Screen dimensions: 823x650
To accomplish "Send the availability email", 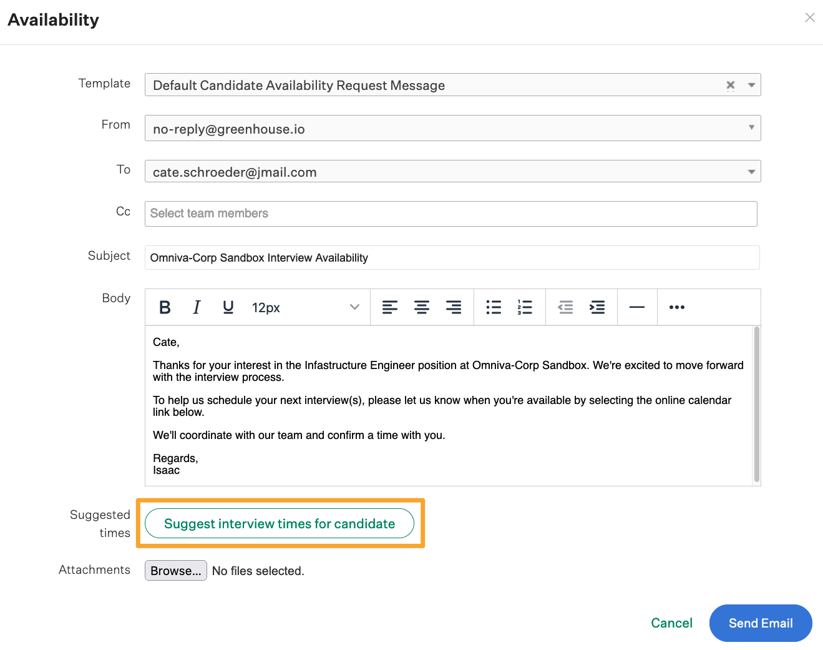I will pos(761,623).
